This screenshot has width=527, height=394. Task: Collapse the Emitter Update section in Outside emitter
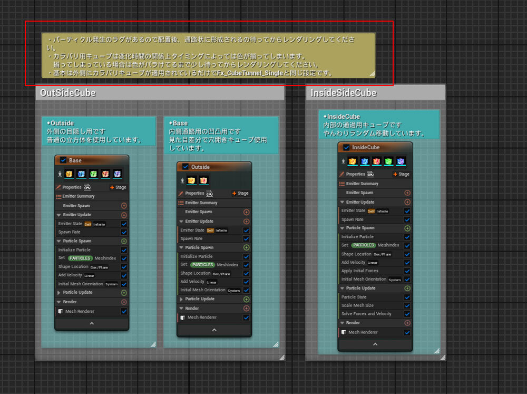[x=181, y=221]
